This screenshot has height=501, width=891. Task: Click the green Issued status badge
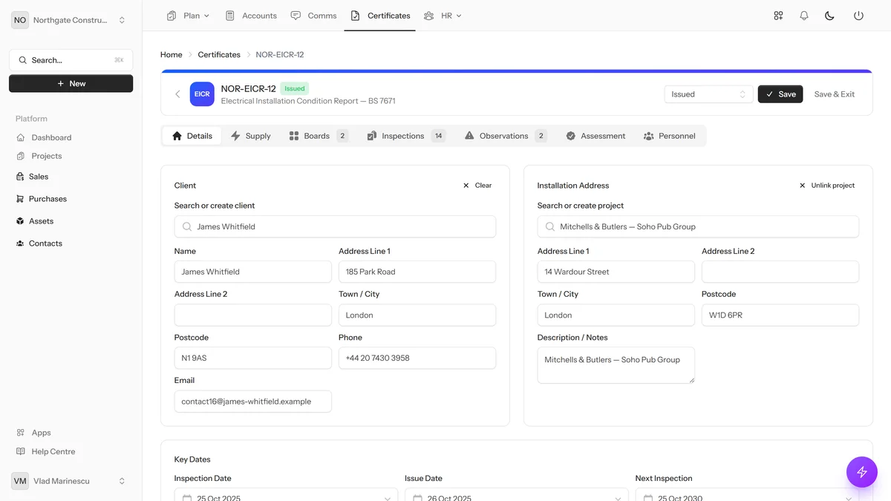295,88
